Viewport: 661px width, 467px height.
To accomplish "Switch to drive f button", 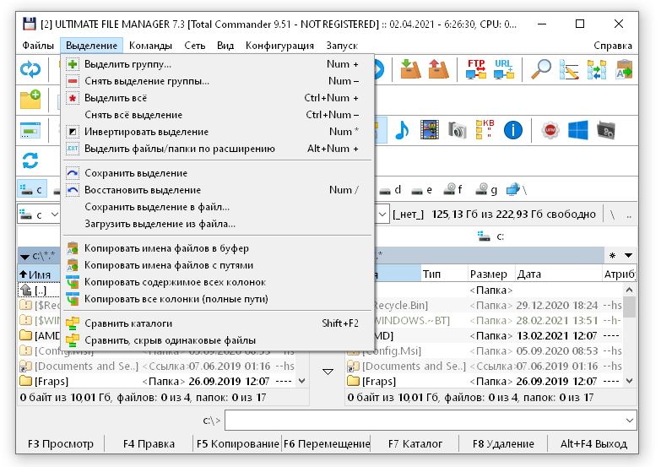I will click(453, 190).
